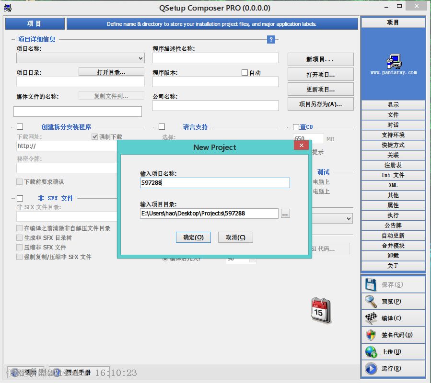431x383 pixels.
Task: Confirm dialog with the 确定(O) button
Action: click(x=193, y=237)
